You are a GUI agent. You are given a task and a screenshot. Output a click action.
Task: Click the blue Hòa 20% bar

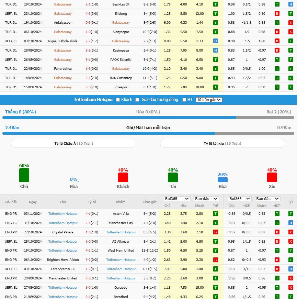click(x=222, y=180)
